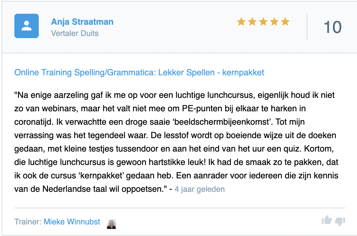Image resolution: width=357 pixels, height=236 pixels.
Task: Select the first rating star
Action: click(x=241, y=21)
